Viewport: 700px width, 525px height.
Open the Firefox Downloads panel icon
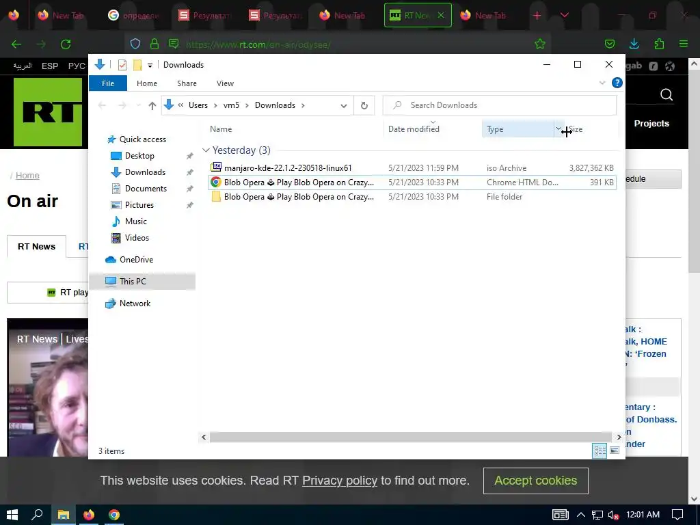pyautogui.click(x=634, y=44)
